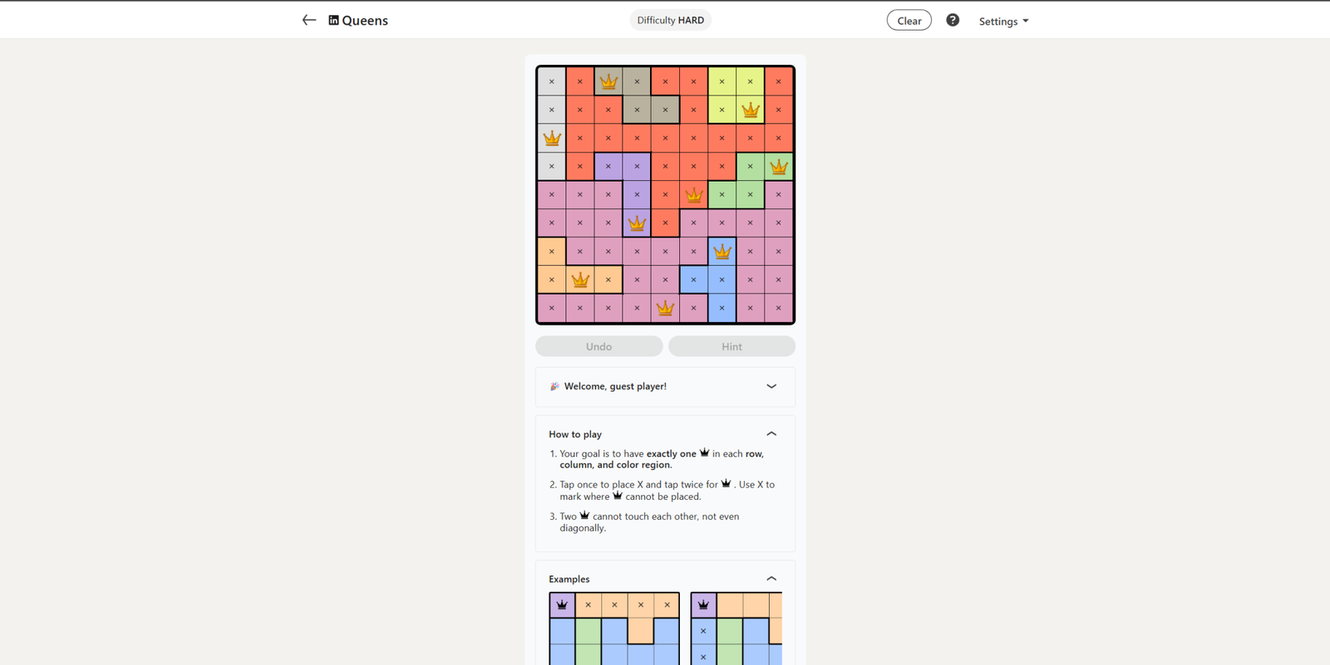Toggle the X in the top-left grid cell
Viewport: 1330px width, 665px height.
click(552, 81)
